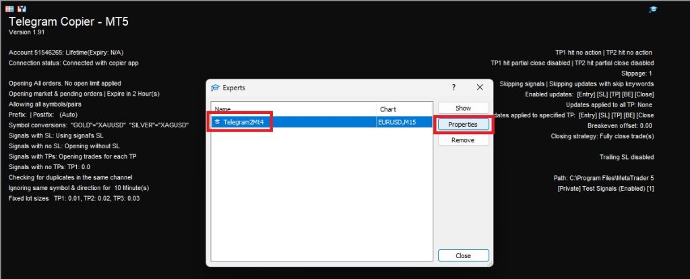Click the Telegram Copier - MT5 title
This screenshot has width=690, height=279.
[68, 22]
